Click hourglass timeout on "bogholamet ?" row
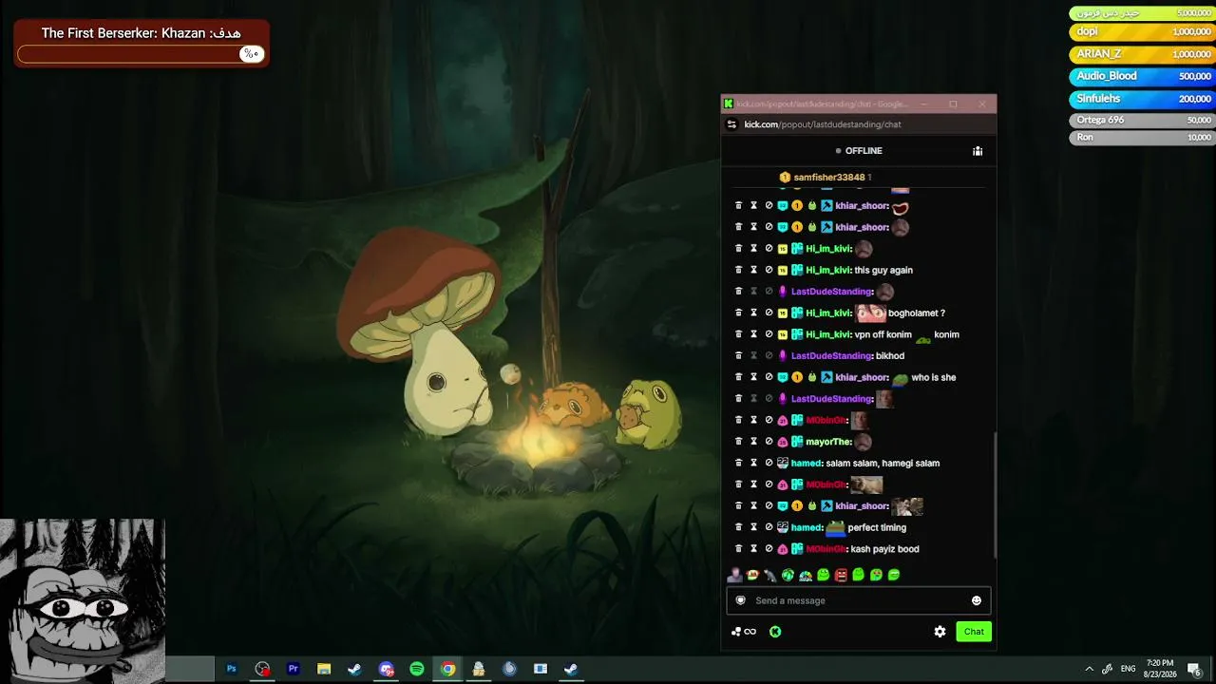Screen dimensions: 1216x684 [x=754, y=313]
